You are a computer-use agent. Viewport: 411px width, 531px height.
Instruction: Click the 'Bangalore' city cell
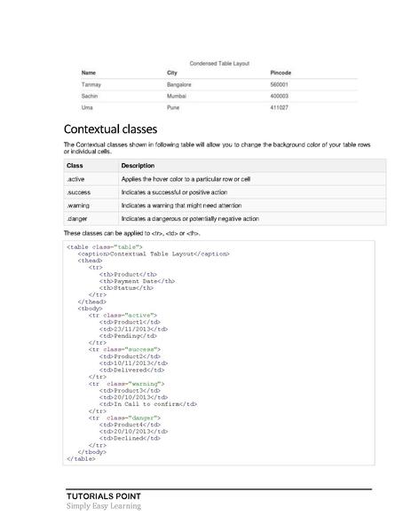(179, 85)
